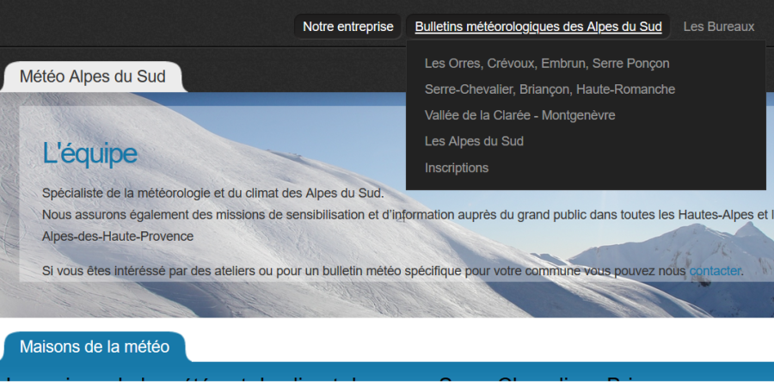Click the mountain peak at right of photo
Viewport: 774px width, 387px height.
[x=748, y=232]
